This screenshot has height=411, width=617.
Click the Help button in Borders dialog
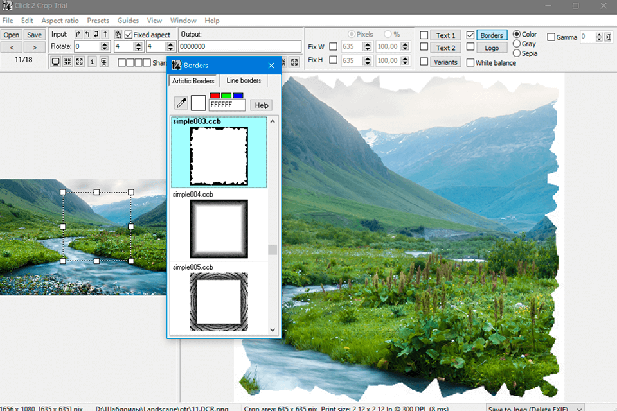pos(262,105)
